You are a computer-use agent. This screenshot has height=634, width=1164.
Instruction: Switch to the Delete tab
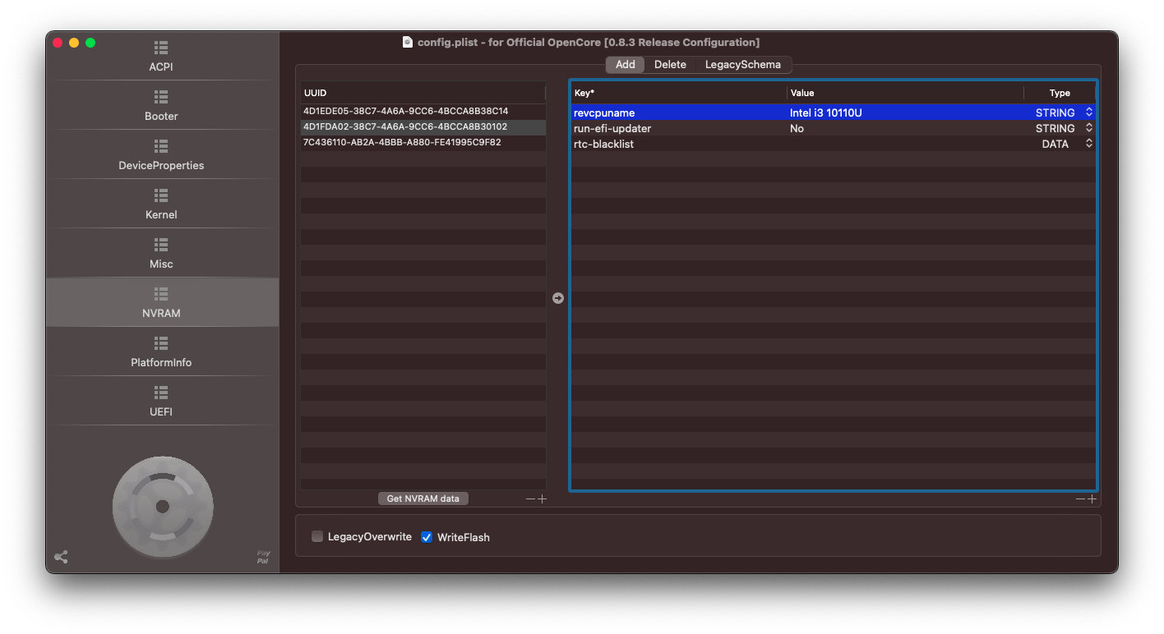pos(670,65)
